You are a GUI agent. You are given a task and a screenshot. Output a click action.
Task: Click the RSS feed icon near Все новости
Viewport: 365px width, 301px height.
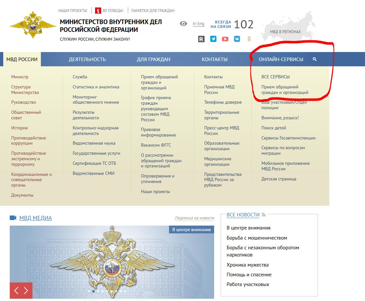264,215
